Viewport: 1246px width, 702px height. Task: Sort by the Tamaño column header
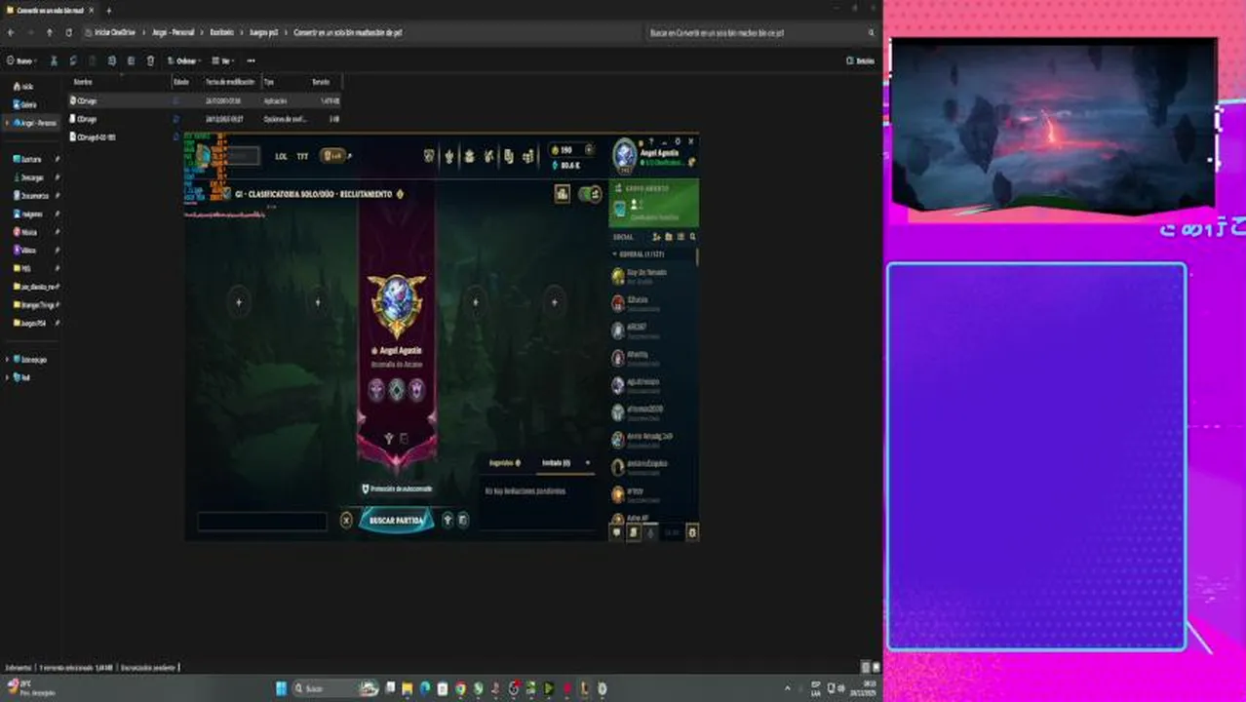[321, 82]
